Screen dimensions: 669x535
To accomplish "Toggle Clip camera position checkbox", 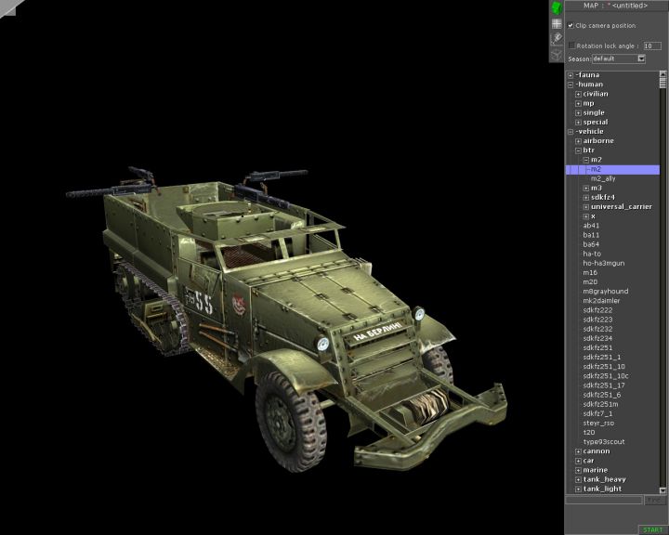I will pyautogui.click(x=571, y=25).
